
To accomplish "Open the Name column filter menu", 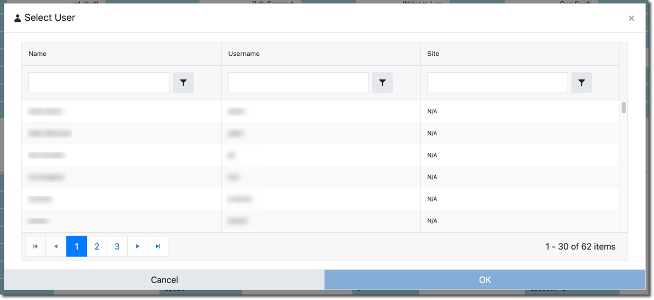I will 183,83.
